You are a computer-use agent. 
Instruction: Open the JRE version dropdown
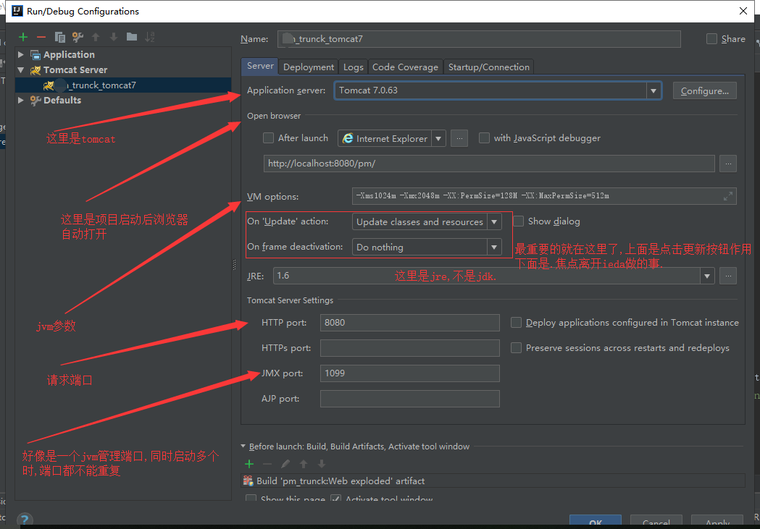pos(707,276)
